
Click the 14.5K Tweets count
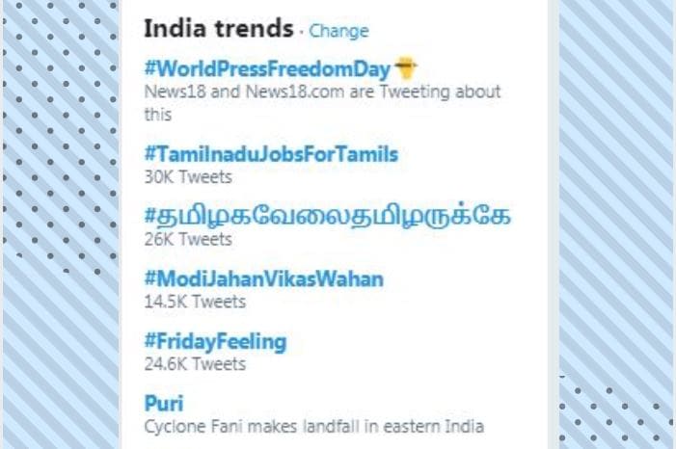pos(195,302)
